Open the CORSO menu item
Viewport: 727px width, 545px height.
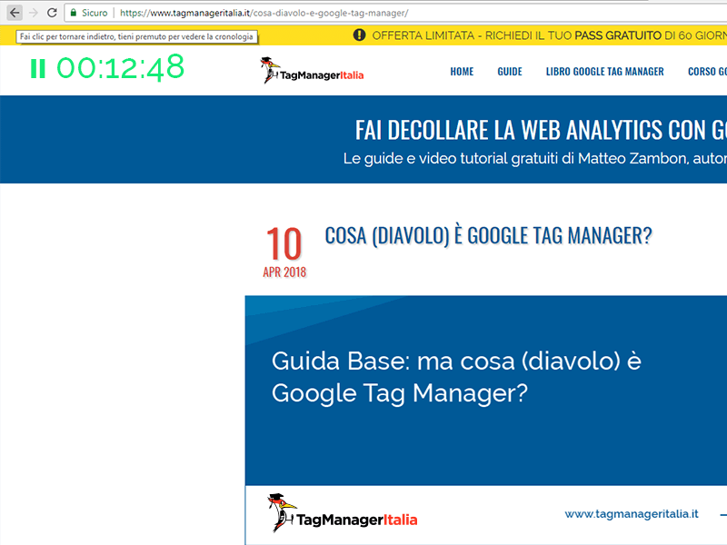pyautogui.click(x=707, y=72)
